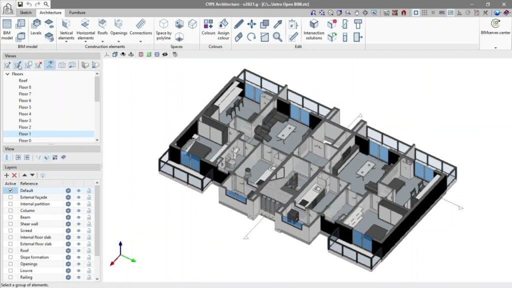This screenshot has width=512, height=288.
Task: Check the Column layer active checkbox
Action: coord(10,210)
